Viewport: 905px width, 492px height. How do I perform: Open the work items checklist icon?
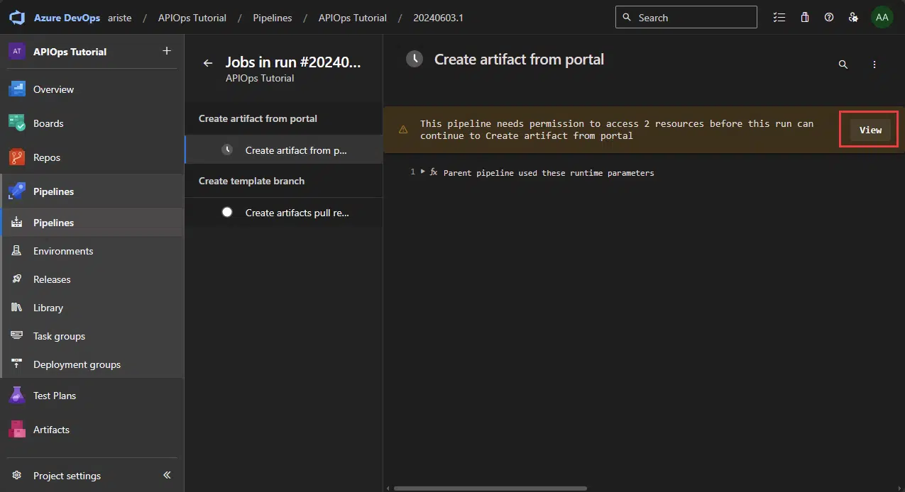pyautogui.click(x=779, y=18)
